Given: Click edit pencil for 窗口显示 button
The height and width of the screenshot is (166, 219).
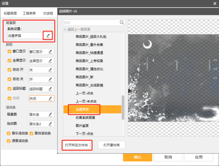Looking at the screenshot, I should point(50,51).
